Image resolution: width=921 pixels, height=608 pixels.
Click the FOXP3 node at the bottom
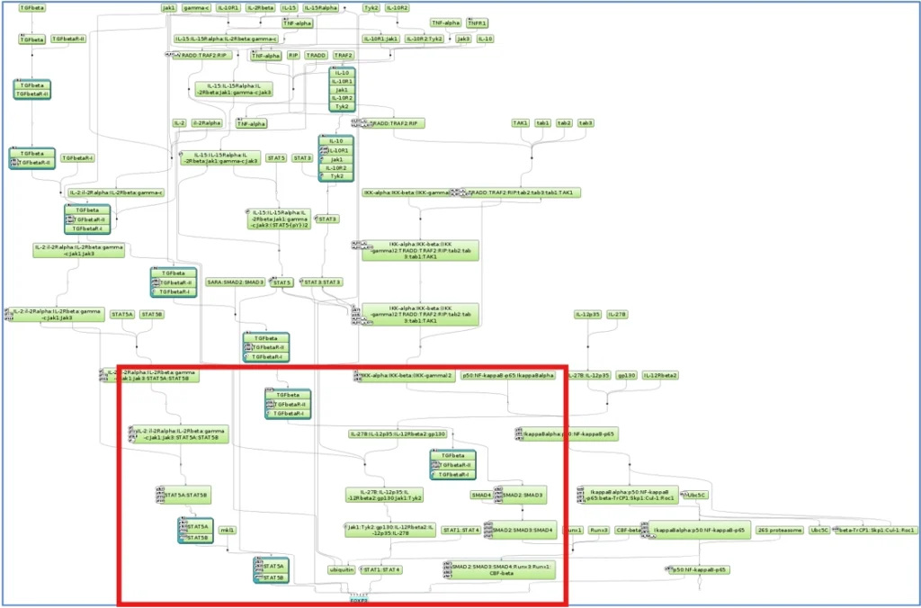click(358, 599)
